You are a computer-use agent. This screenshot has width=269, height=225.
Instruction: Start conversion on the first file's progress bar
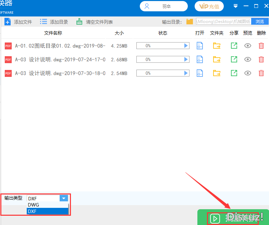(x=186, y=46)
